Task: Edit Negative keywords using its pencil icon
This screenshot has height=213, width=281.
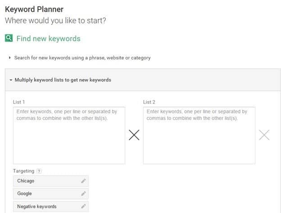Action: (83, 206)
